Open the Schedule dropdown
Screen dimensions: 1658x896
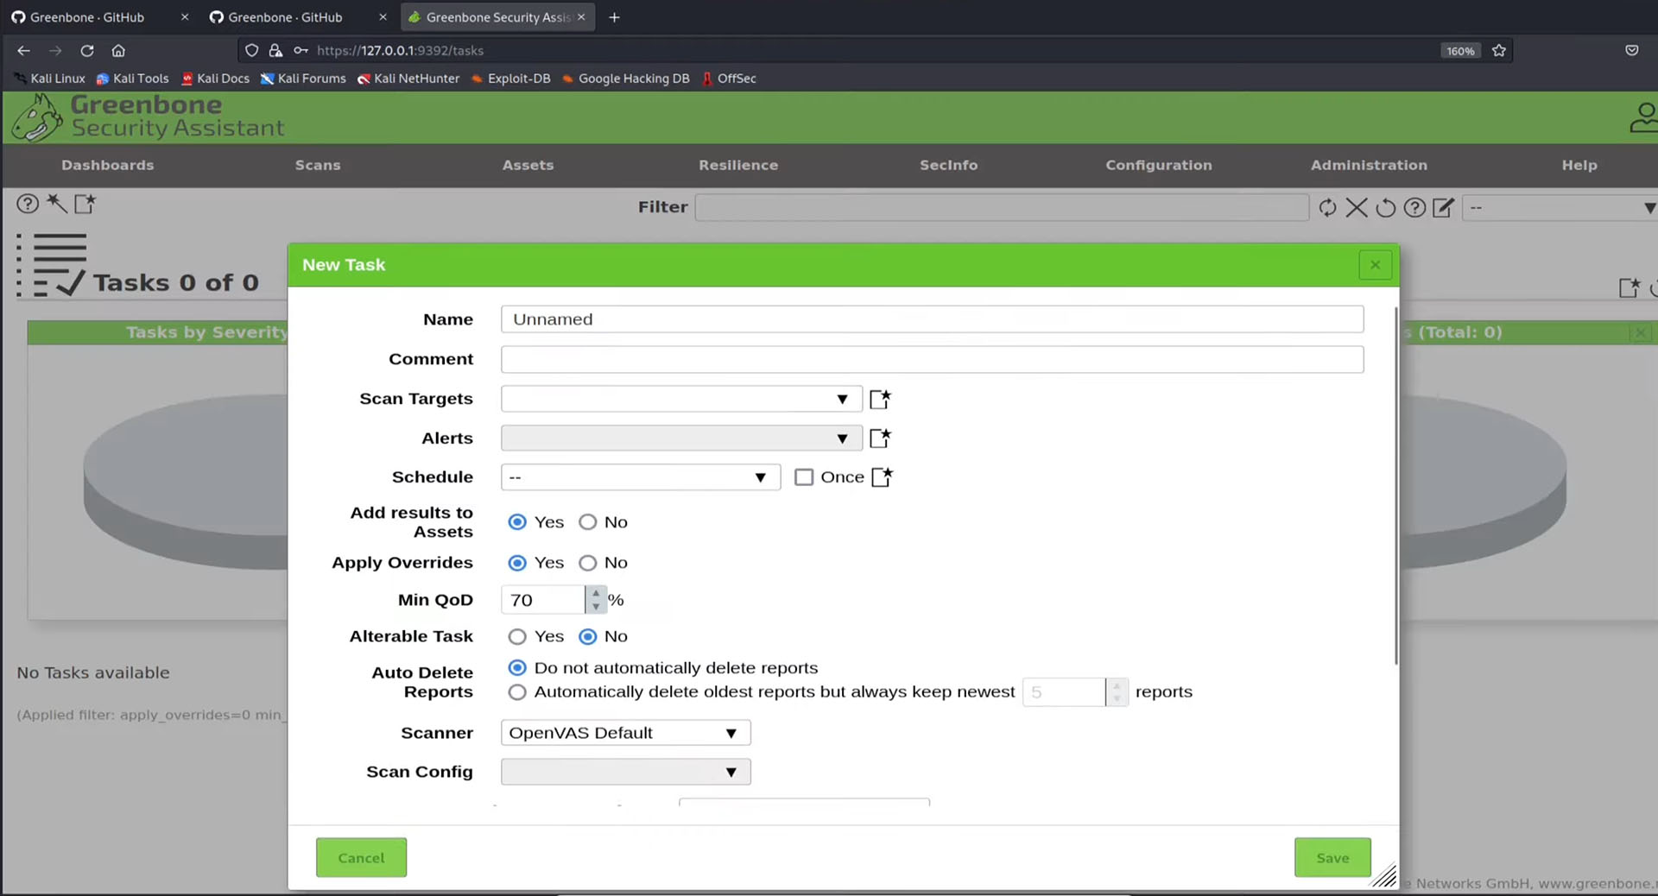(x=641, y=477)
